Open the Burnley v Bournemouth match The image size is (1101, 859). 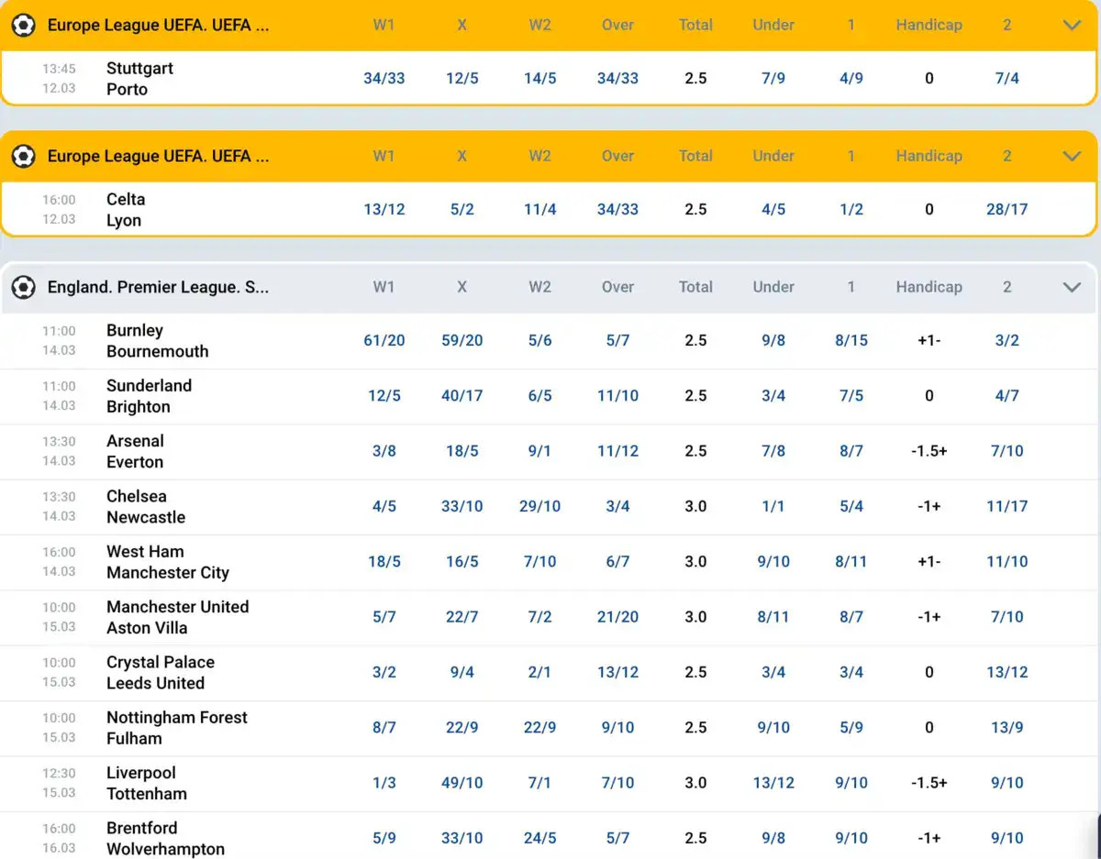(x=157, y=341)
